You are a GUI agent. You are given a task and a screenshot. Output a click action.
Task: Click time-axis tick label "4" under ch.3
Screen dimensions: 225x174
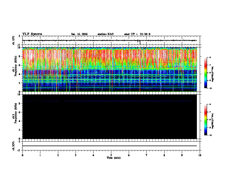(93, 155)
